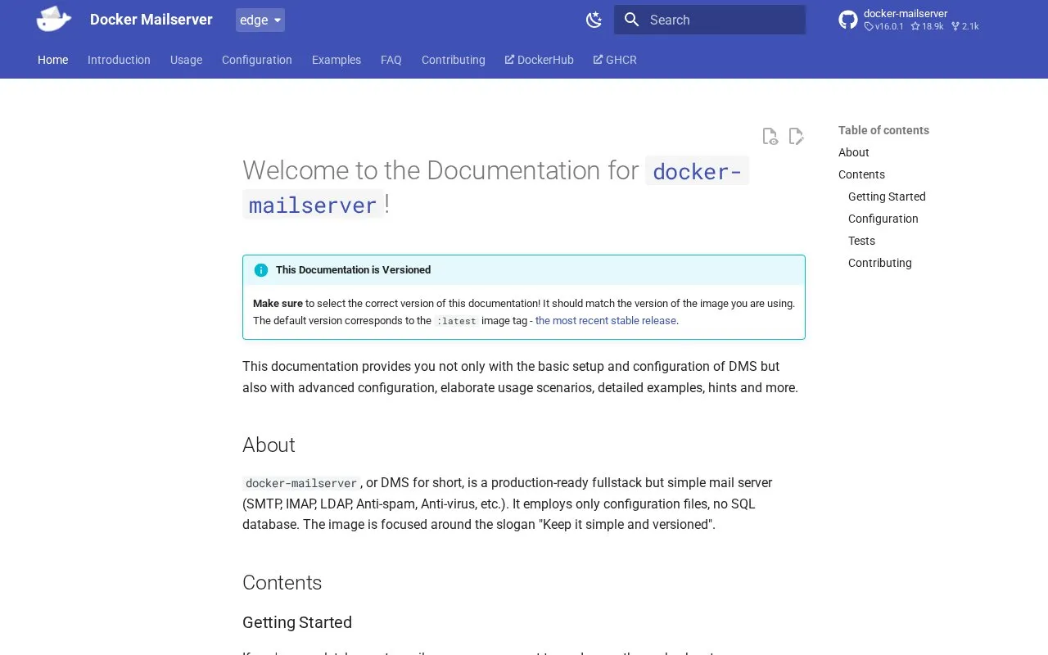
Task: Open the FAQ tab
Action: (x=391, y=60)
